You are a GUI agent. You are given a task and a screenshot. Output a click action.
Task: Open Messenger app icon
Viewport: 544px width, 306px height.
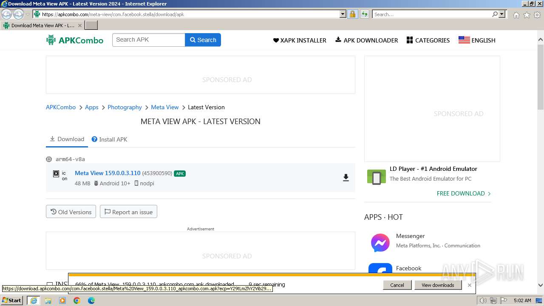pyautogui.click(x=380, y=243)
